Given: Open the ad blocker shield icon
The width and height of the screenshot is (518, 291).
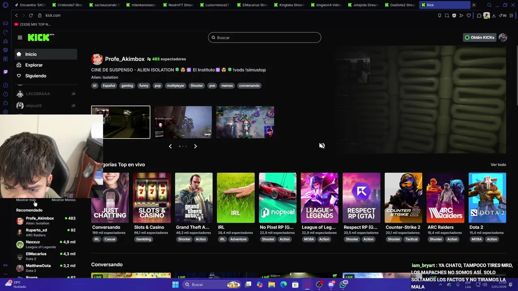Looking at the screenshot, I should (454, 16).
